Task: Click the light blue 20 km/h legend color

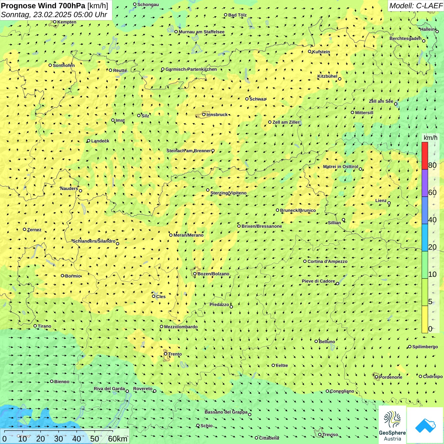Action: [x=425, y=238]
